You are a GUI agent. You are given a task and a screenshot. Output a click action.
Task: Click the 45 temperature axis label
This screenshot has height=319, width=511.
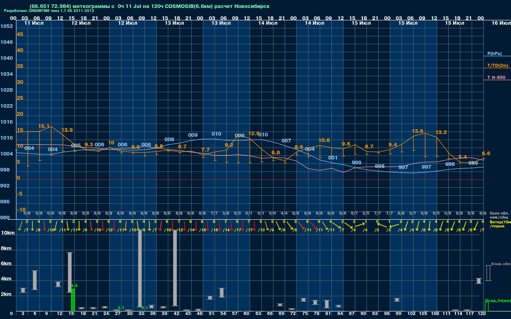(x=20, y=34)
